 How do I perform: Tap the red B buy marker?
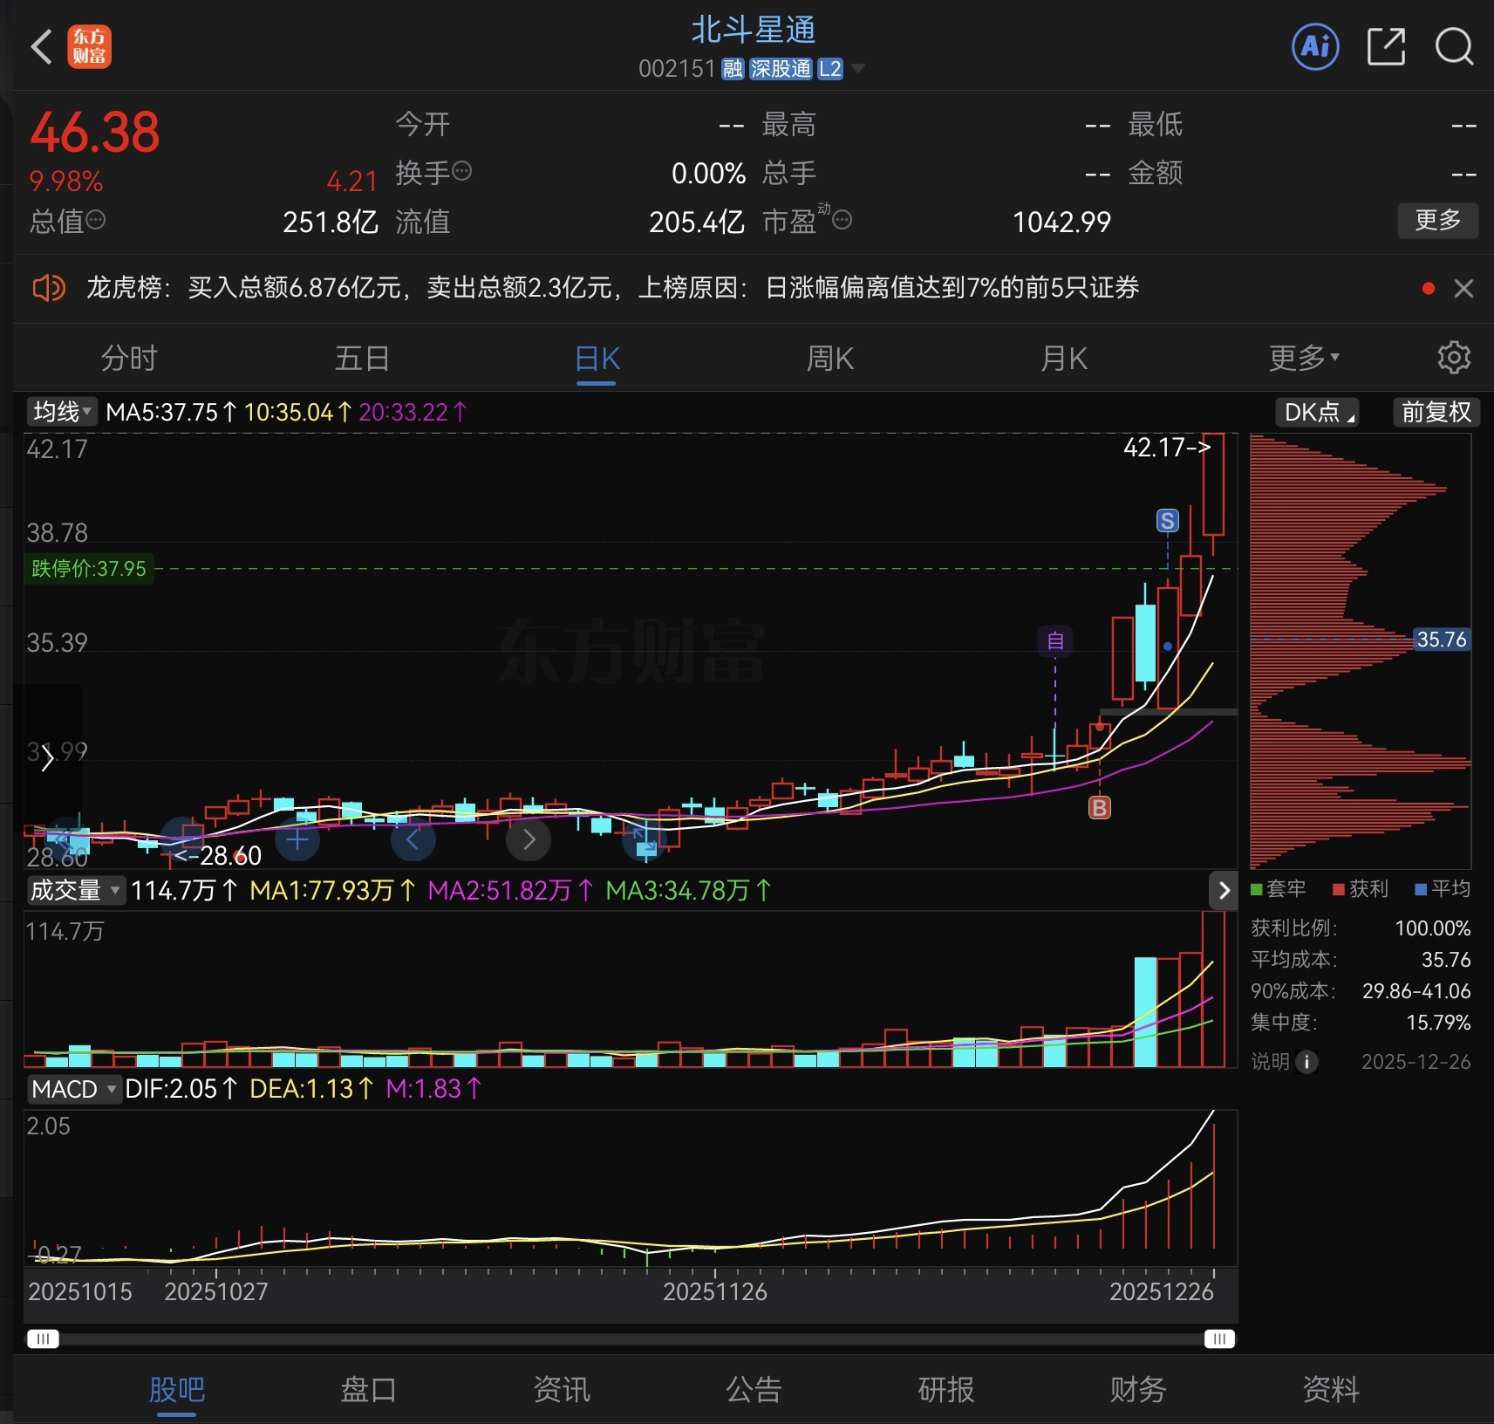[x=1099, y=808]
